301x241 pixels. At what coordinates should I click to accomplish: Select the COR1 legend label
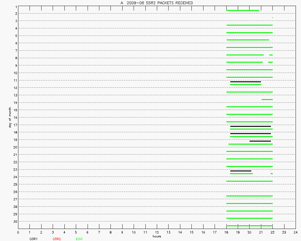point(33,239)
